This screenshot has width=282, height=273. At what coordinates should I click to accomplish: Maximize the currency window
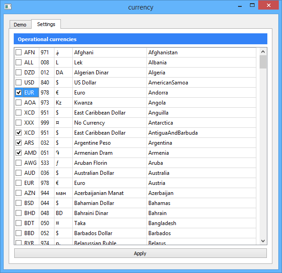click(252, 5)
